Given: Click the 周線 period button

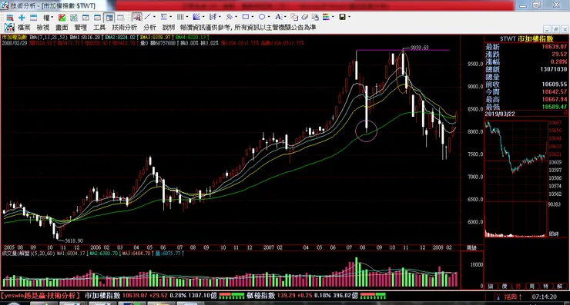Looking at the screenshot, I should [x=471, y=247].
